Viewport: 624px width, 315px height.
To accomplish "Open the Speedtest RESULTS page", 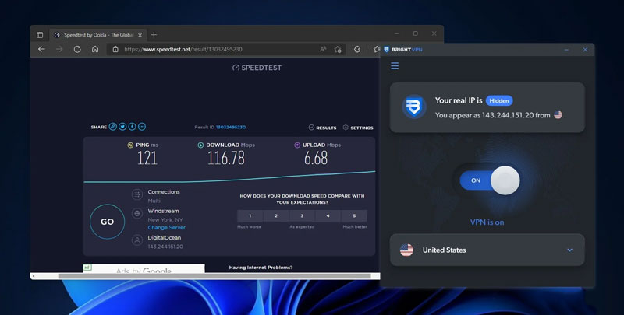I will (x=322, y=128).
